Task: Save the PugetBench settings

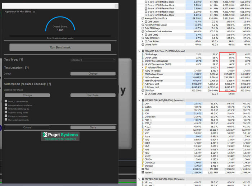Action: [x=93, y=127]
